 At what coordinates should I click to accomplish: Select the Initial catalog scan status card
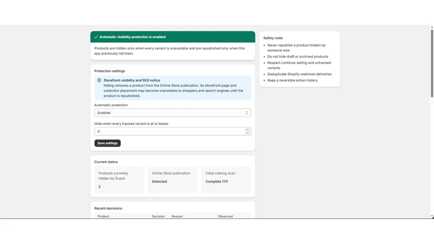tap(226, 180)
